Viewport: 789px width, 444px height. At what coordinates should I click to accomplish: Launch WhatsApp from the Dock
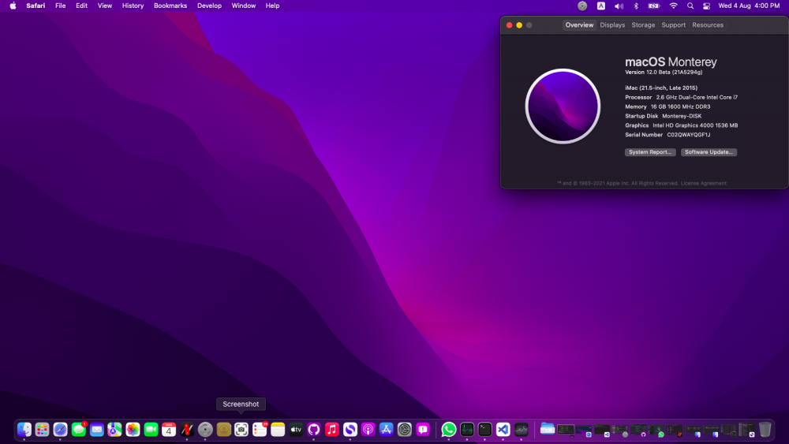[x=449, y=430]
